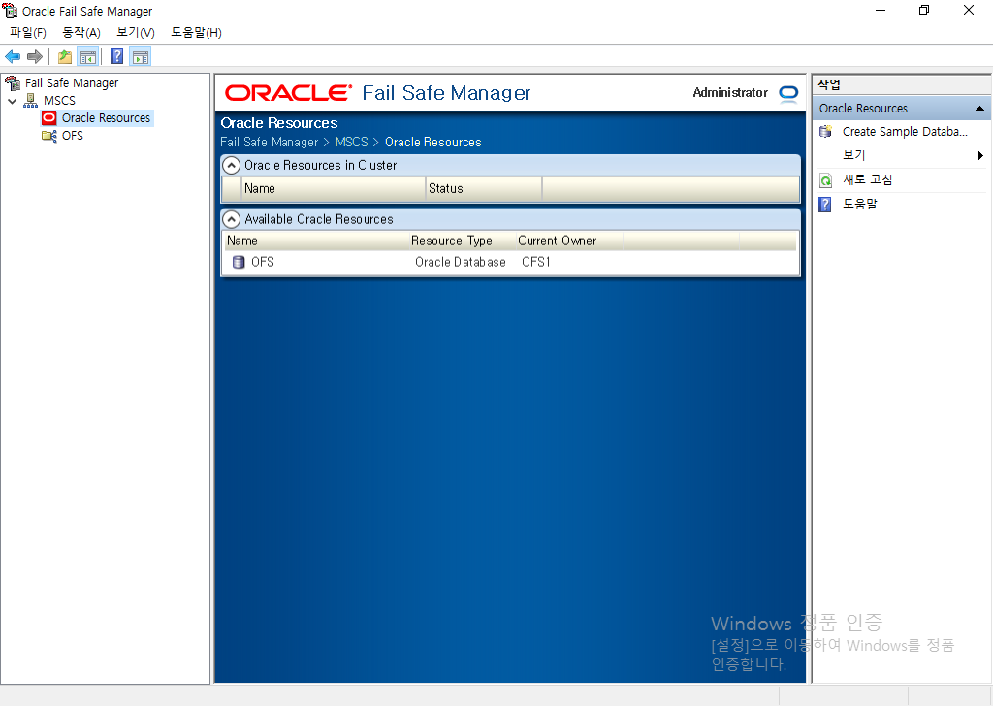Open the 도움말(H) menu
The image size is (993, 706).
[x=196, y=32]
